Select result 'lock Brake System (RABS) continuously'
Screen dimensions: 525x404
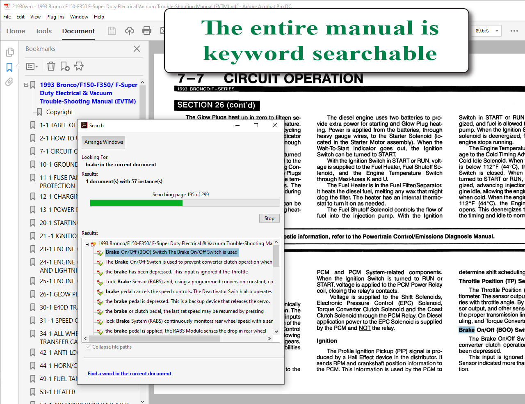[x=189, y=321]
